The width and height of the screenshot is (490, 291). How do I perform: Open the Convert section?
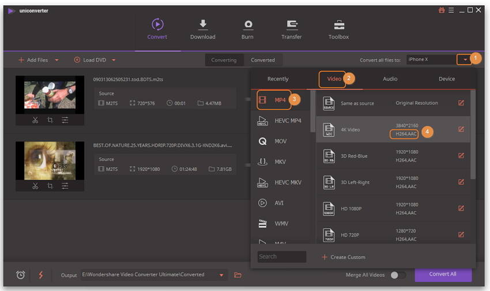click(157, 29)
